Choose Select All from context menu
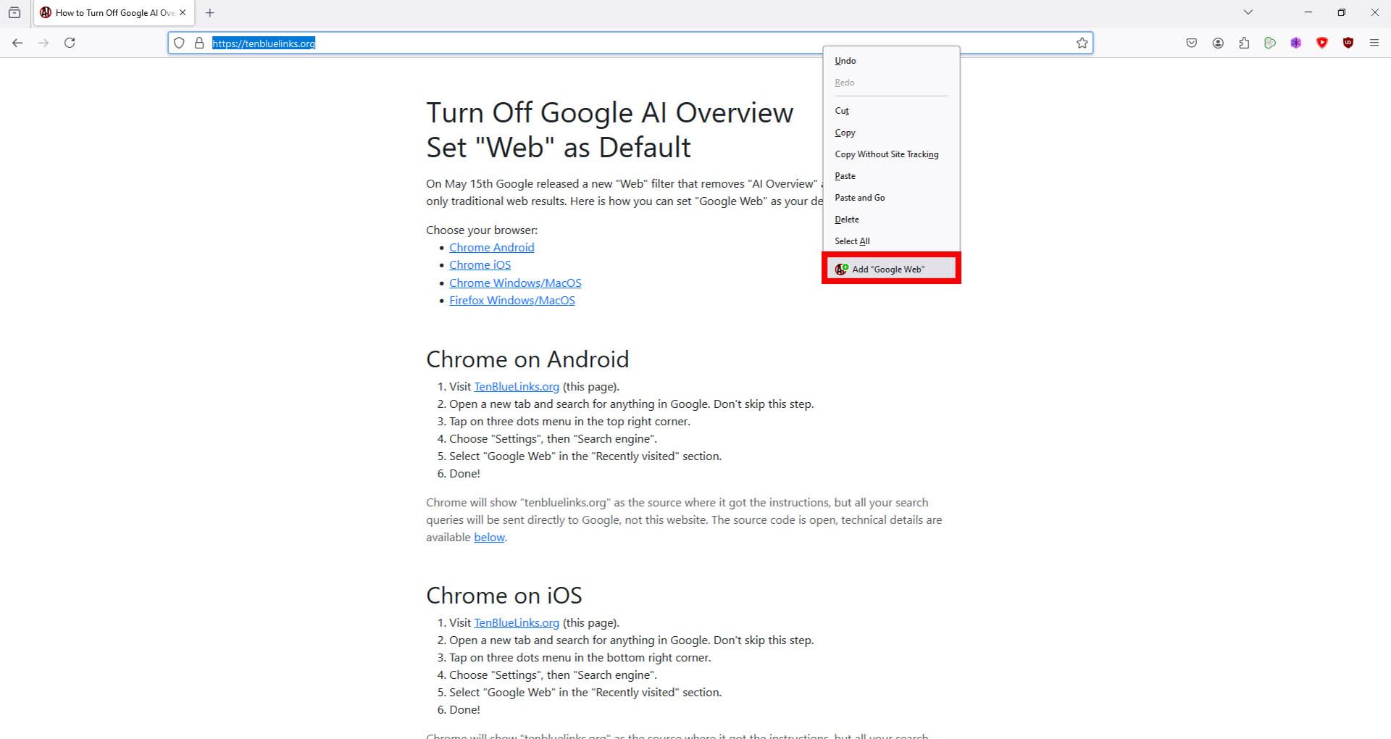1391x739 pixels. pos(891,241)
